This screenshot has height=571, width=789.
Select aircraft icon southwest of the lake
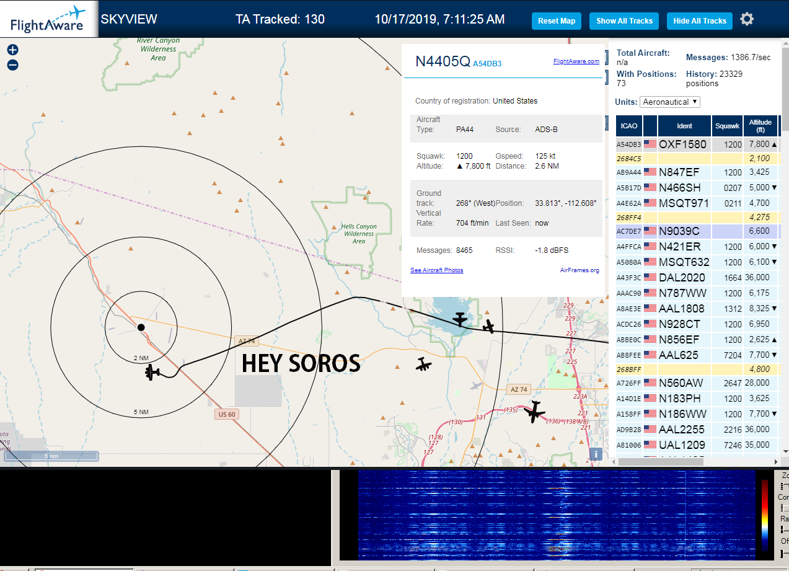[x=423, y=365]
